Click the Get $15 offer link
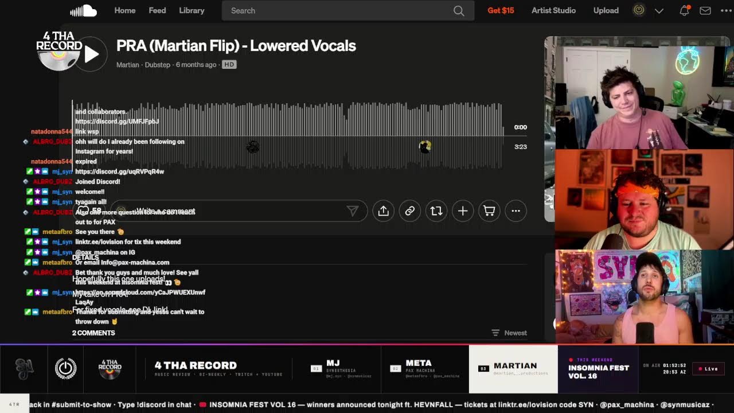This screenshot has width=734, height=413. 501,10
